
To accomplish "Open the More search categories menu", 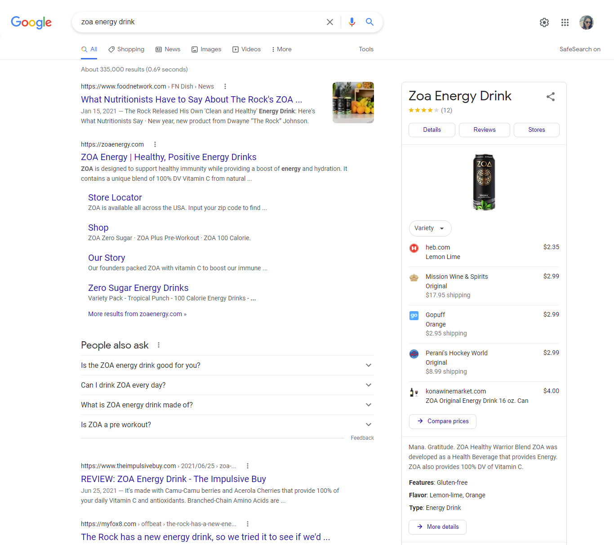I will click(x=281, y=49).
